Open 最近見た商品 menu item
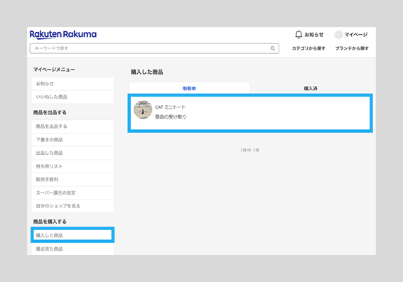The width and height of the screenshot is (403, 282). tap(72, 249)
